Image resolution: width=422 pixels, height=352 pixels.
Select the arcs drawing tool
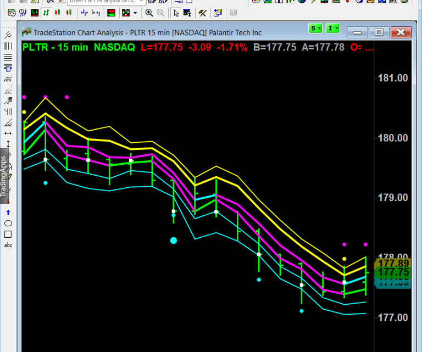click(8, 79)
